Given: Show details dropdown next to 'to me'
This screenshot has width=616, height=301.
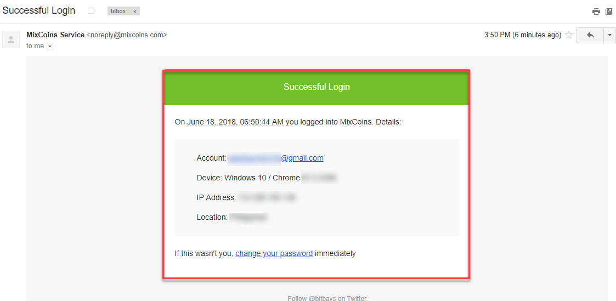Looking at the screenshot, I should [x=50, y=46].
